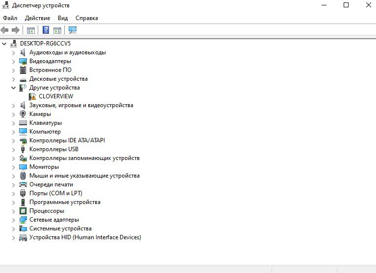Open the Справка menu
Viewport: 376px width, 273px height.
(87, 18)
